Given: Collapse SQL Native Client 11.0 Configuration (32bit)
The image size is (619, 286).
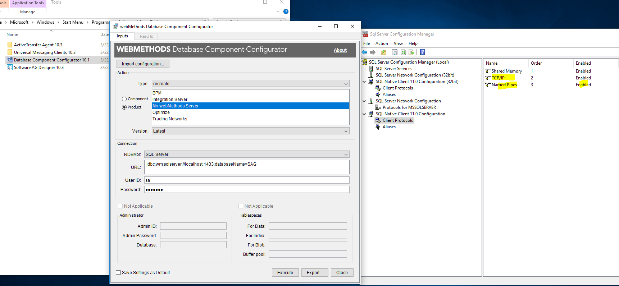Looking at the screenshot, I should pyautogui.click(x=364, y=82).
